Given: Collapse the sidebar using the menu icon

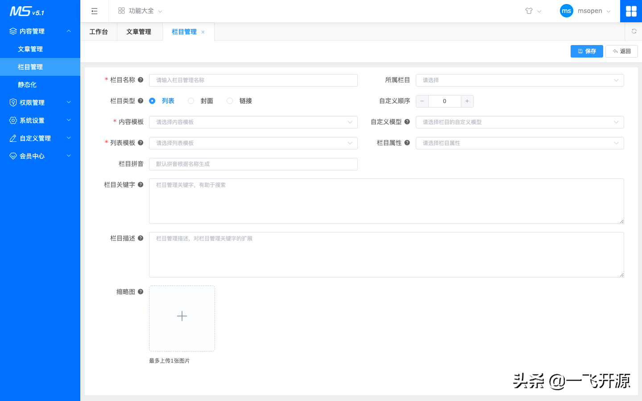Looking at the screenshot, I should coord(94,11).
